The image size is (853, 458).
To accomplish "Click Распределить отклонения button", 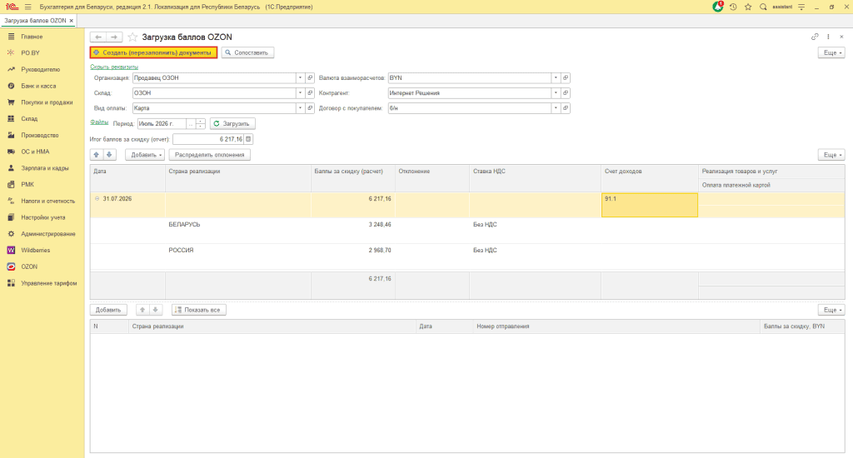I will [209, 155].
